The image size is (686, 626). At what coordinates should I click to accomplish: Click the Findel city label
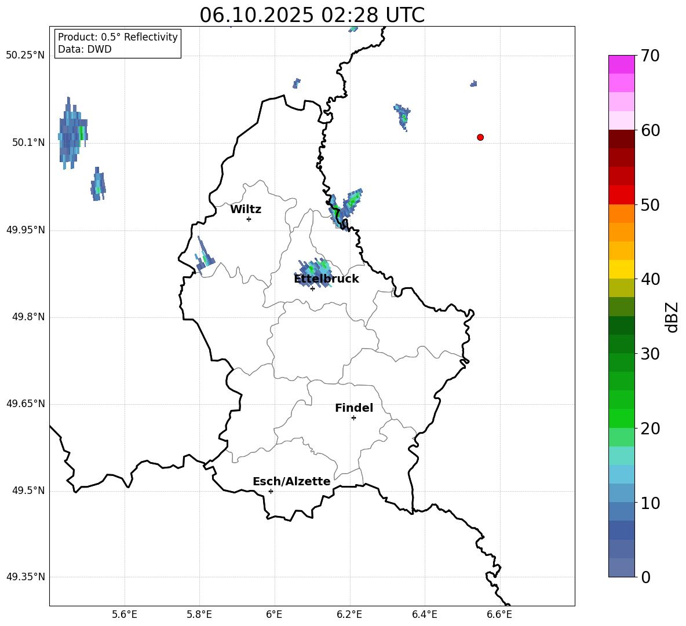(x=354, y=408)
